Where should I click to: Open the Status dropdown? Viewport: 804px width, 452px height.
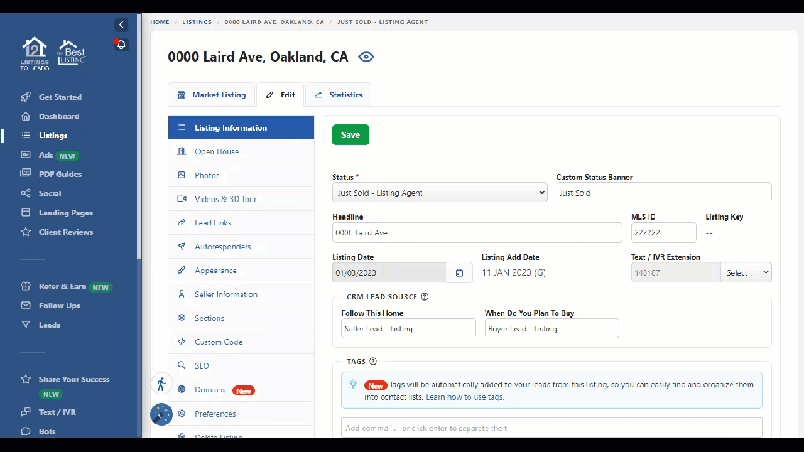[440, 192]
